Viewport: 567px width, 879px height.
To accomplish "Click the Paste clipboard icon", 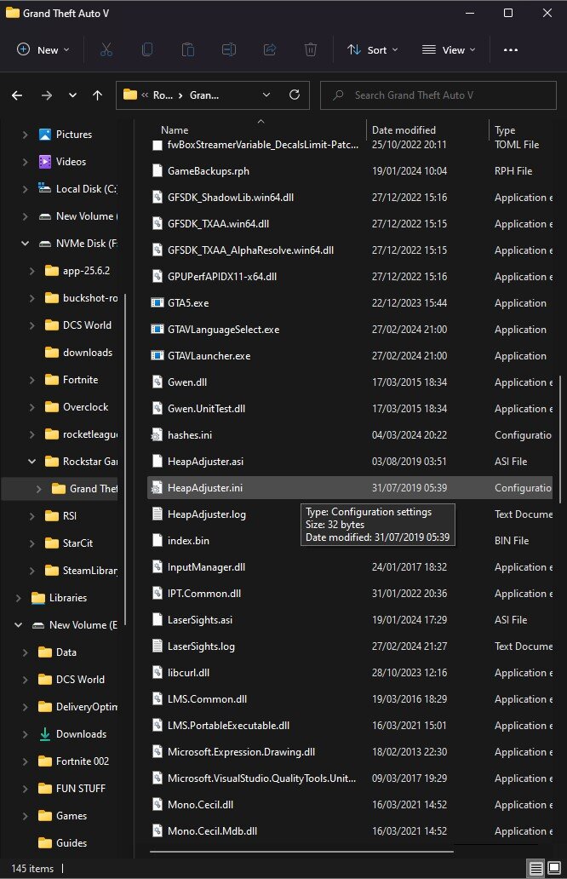I will (x=187, y=50).
